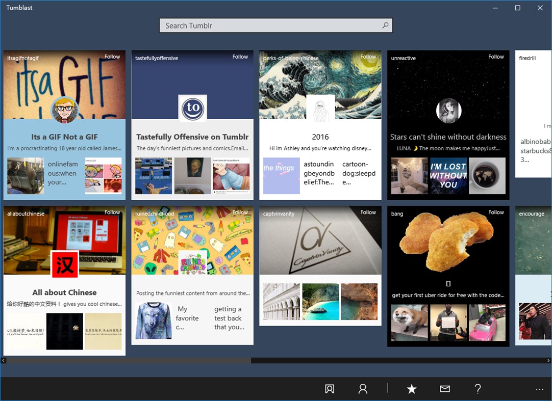The image size is (552, 401).
Task: Follow the ruinedchildhood blog
Action: pos(240,213)
